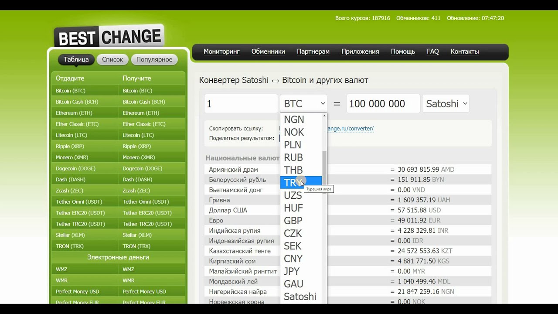Pick CZK from the currency list
Viewport: 558px width, 314px height.
tap(301, 233)
